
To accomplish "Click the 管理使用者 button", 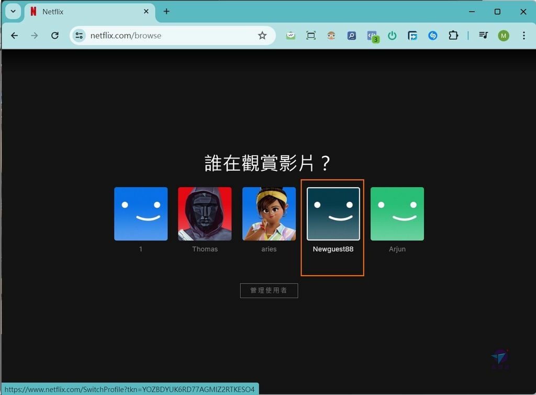I will pos(269,290).
